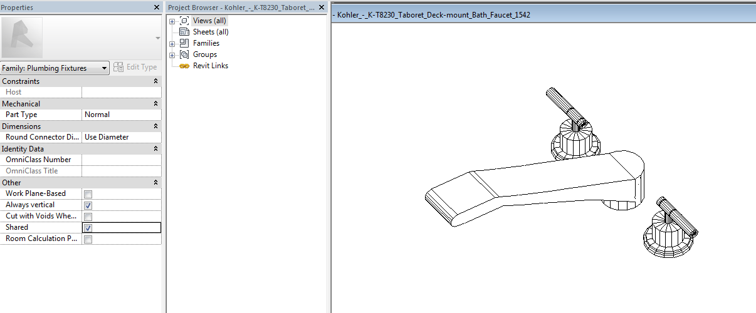Screen dimensions: 756x313
Task: Click the Part Type value Normal
Action: coord(122,115)
